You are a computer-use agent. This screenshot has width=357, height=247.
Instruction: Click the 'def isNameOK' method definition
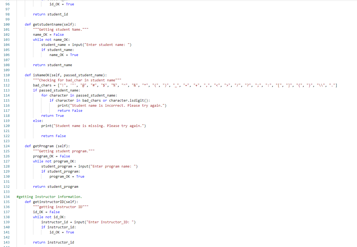(66, 75)
